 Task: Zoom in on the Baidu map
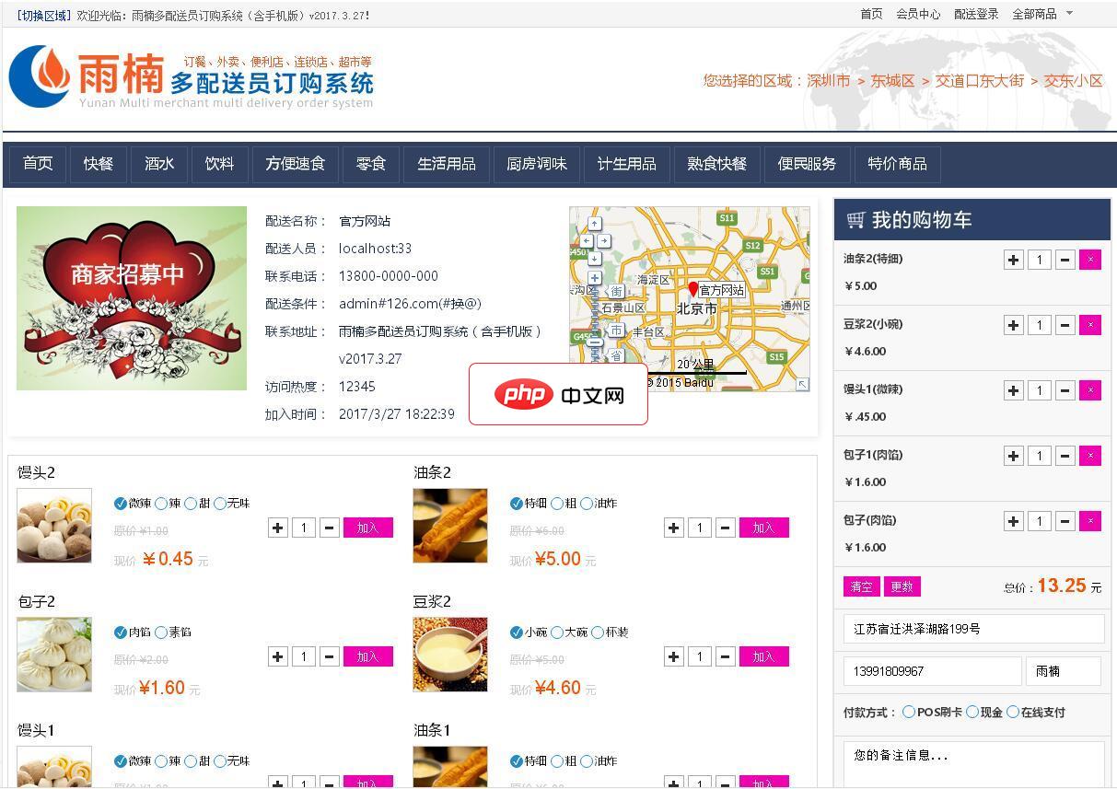[595, 278]
